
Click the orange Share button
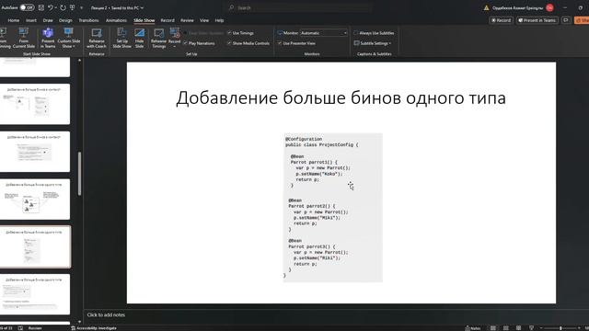click(x=582, y=20)
